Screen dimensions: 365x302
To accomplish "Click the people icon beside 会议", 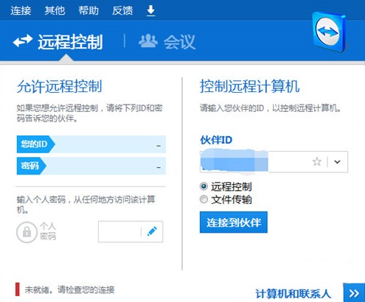I will tap(148, 41).
